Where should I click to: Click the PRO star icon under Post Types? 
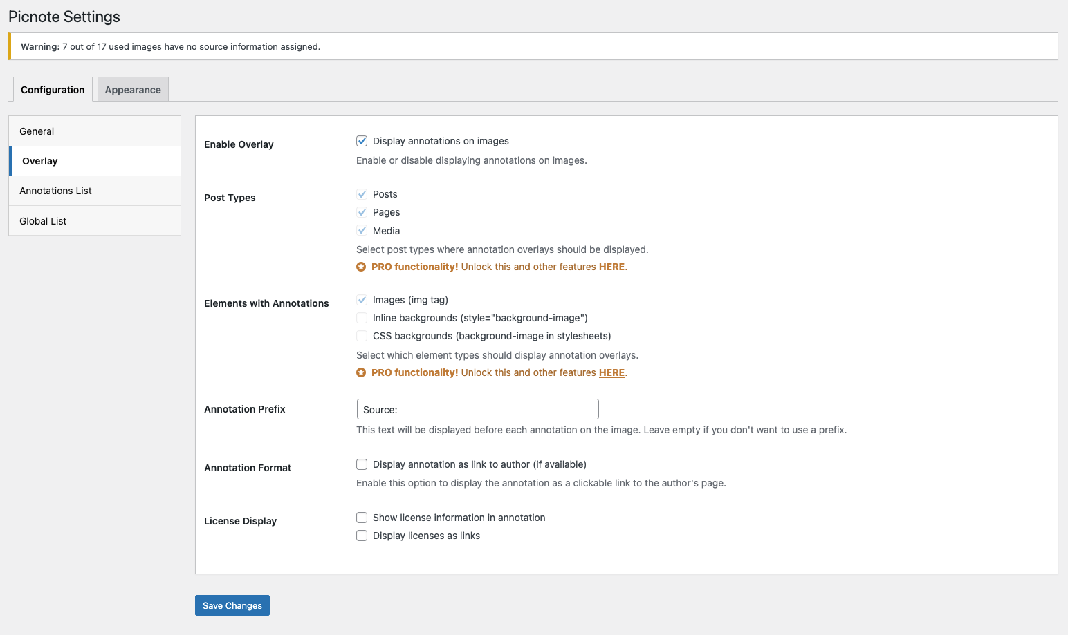pos(362,267)
